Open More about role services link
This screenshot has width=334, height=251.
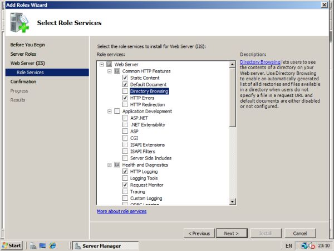[121, 211]
